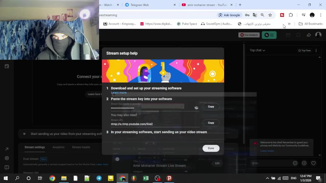Image resolution: width=326 pixels, height=183 pixels.
Task: Open Pulse Space bookmark
Action: [187, 24]
